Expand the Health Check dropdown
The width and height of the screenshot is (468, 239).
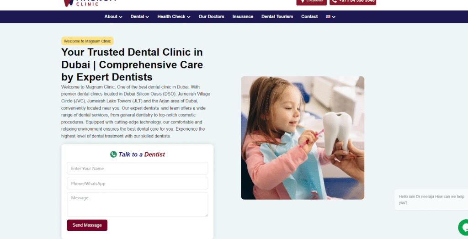coord(174,17)
